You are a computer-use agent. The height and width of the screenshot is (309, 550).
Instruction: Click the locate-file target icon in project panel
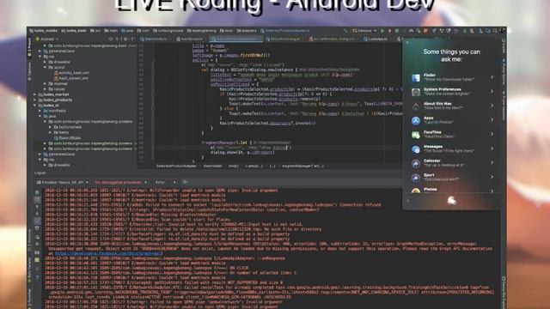coord(111,39)
